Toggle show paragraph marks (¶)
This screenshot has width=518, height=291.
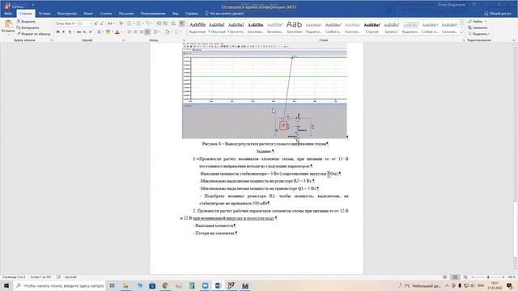click(181, 23)
